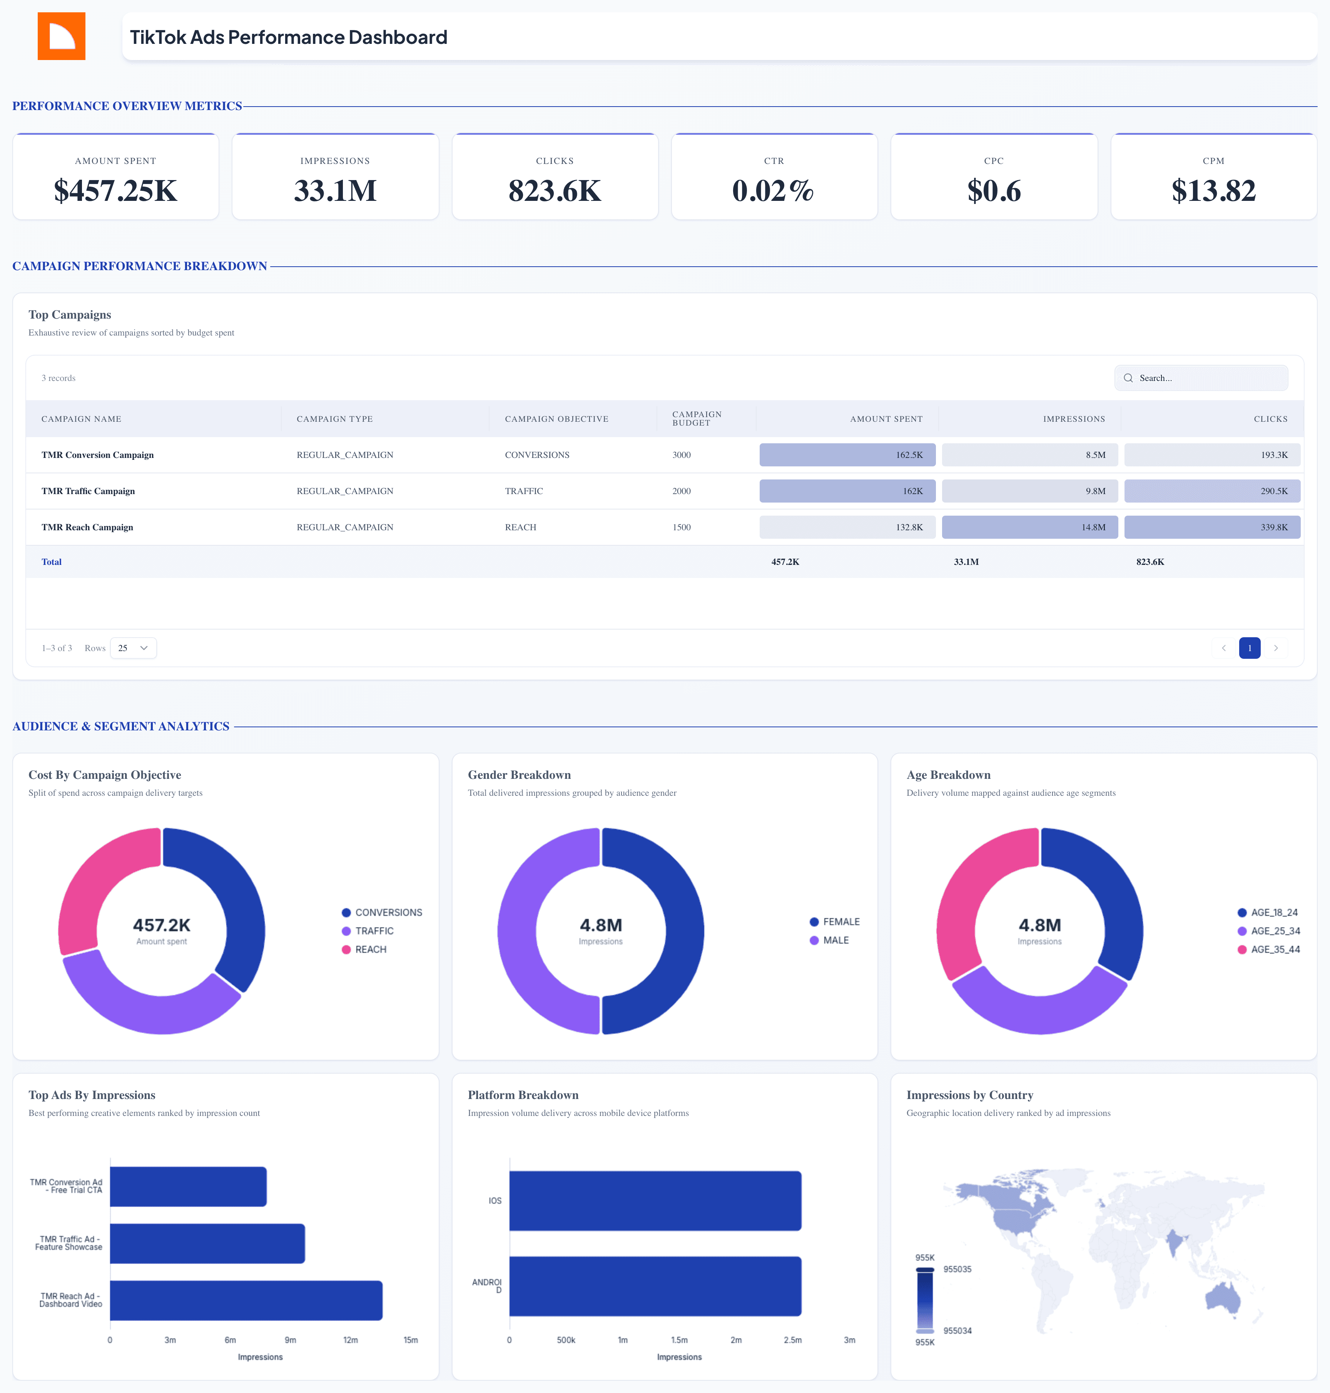Click the 8.5M impressions cell
This screenshot has height=1393, width=1330.
[1029, 455]
